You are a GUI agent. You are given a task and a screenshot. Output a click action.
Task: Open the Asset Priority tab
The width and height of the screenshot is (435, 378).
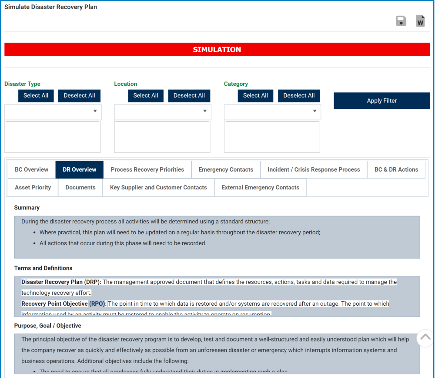point(33,188)
